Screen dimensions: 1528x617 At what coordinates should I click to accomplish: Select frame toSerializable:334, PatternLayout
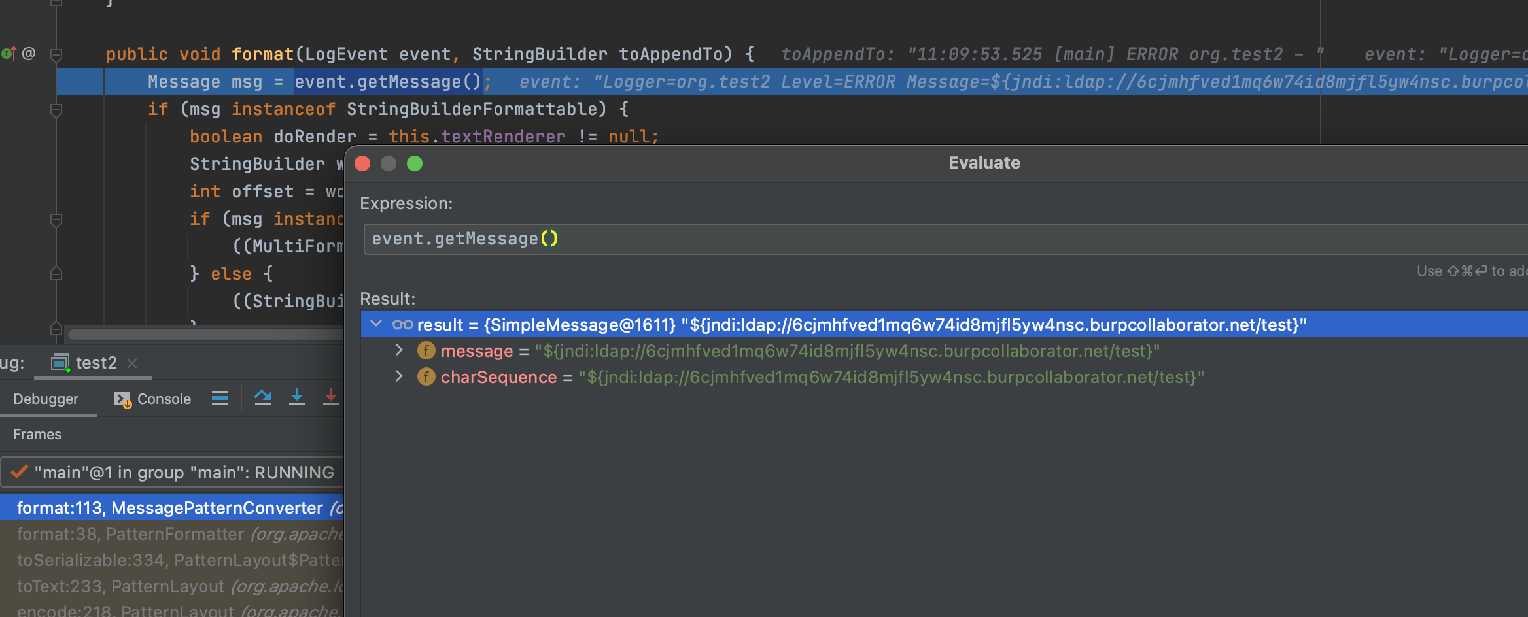tap(172, 560)
